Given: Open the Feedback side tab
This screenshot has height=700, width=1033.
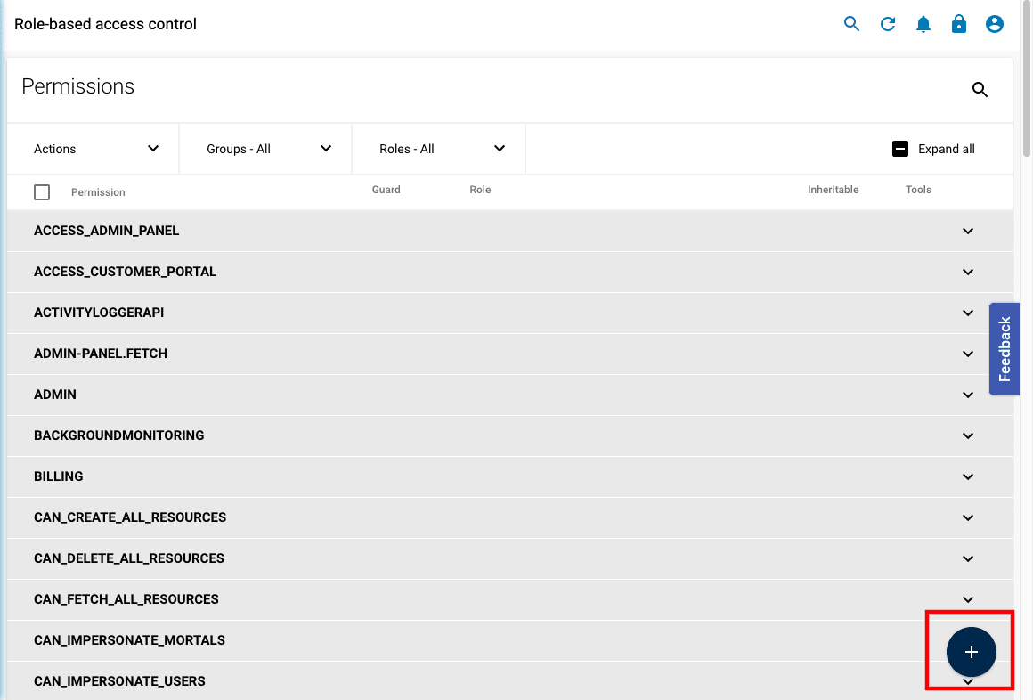Looking at the screenshot, I should [1005, 349].
